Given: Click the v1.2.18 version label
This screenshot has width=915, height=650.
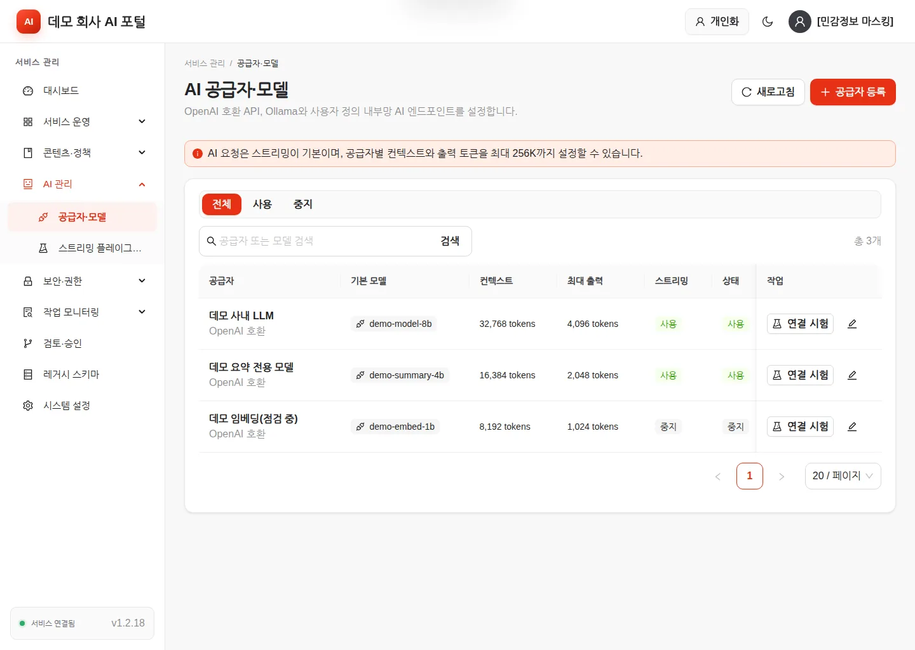Looking at the screenshot, I should pyautogui.click(x=128, y=623).
